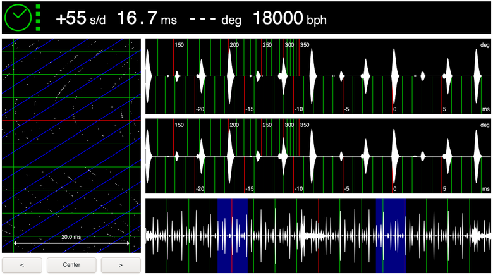Click the 20.0 ms scale label
493x275 pixels.
[71, 237]
